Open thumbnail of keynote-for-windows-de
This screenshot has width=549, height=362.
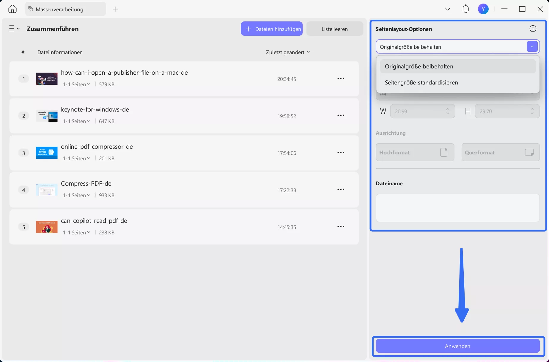pyautogui.click(x=47, y=116)
